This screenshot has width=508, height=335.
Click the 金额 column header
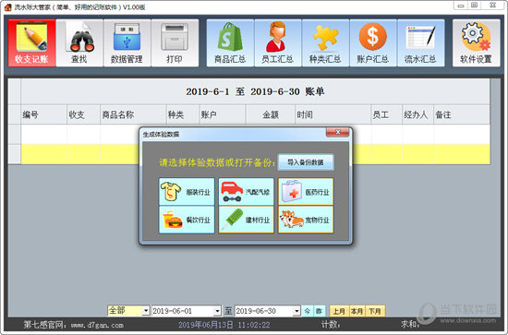(x=271, y=114)
